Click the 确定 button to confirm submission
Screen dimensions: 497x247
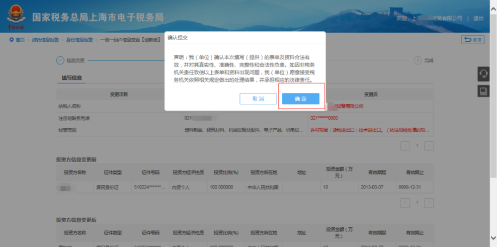point(300,99)
